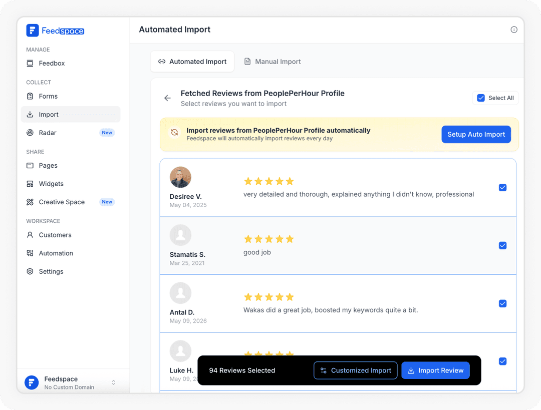Image resolution: width=541 pixels, height=410 pixels.
Task: Open Radar section
Action: click(x=71, y=133)
